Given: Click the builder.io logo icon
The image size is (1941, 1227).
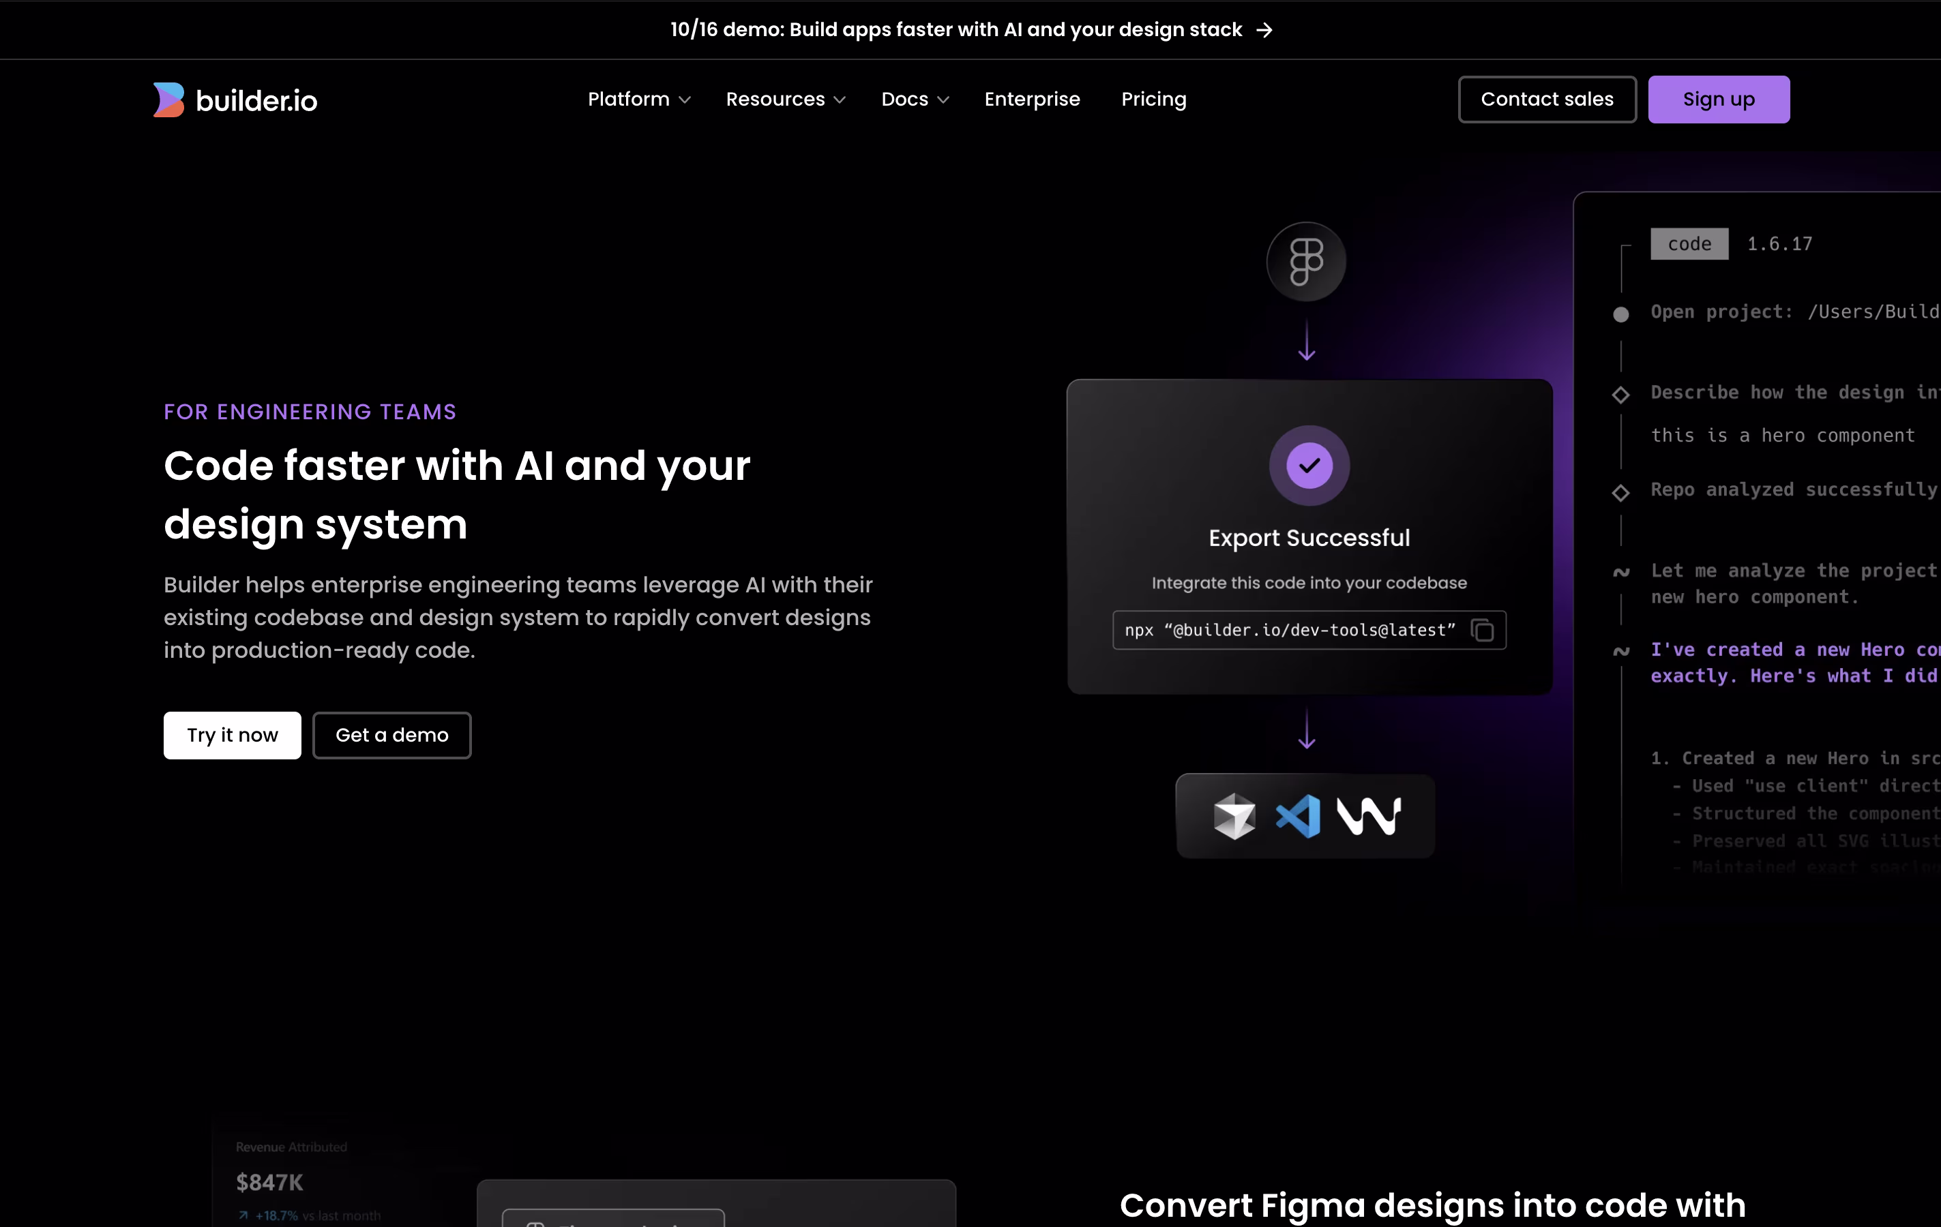Looking at the screenshot, I should click(169, 100).
